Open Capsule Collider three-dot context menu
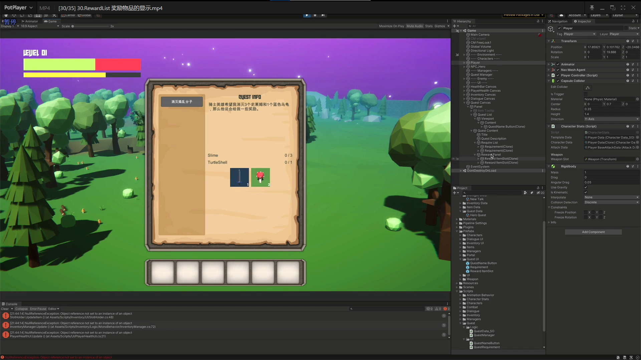 638,81
